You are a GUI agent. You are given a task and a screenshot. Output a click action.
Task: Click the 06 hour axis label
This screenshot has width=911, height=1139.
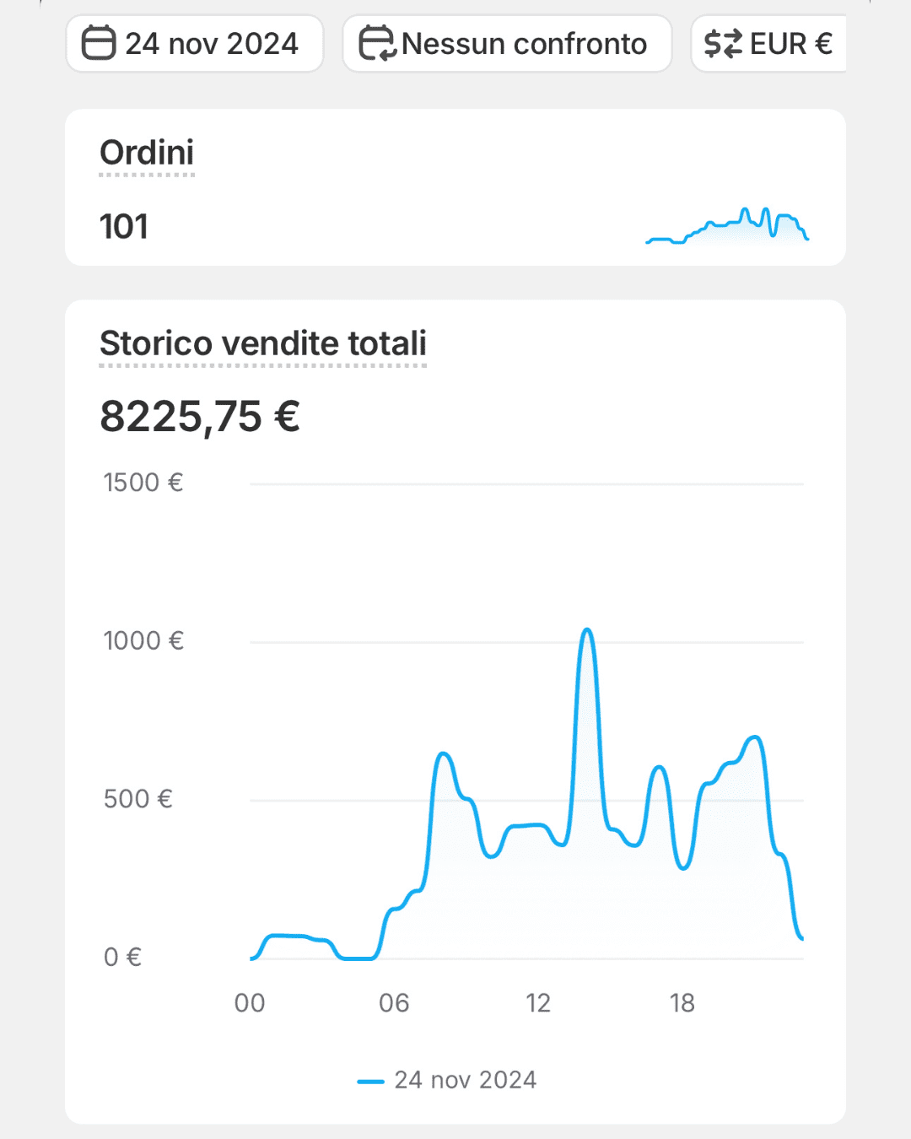(394, 1003)
